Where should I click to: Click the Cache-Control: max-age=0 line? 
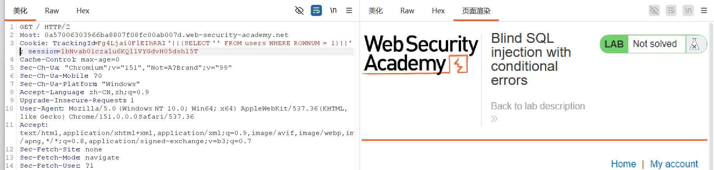coord(70,60)
